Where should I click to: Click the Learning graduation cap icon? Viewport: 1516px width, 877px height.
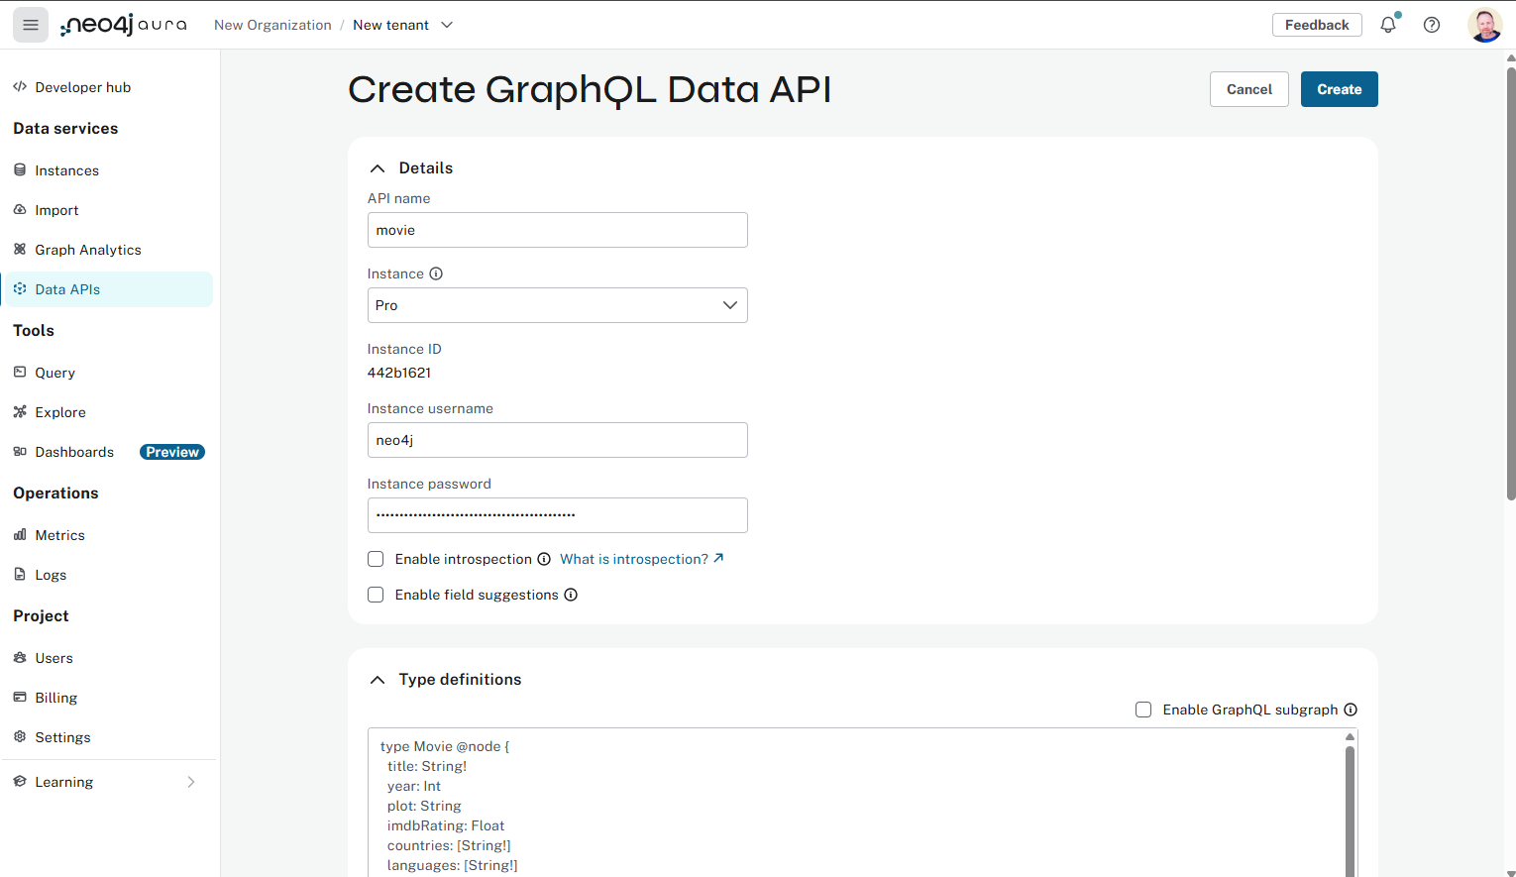pyautogui.click(x=20, y=782)
